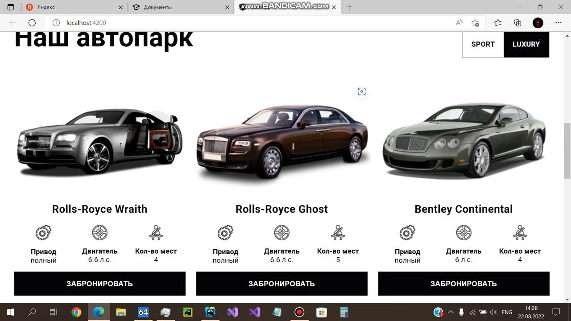This screenshot has height=321, width=571.
Task: Open the notification center icon
Action: 556,312
